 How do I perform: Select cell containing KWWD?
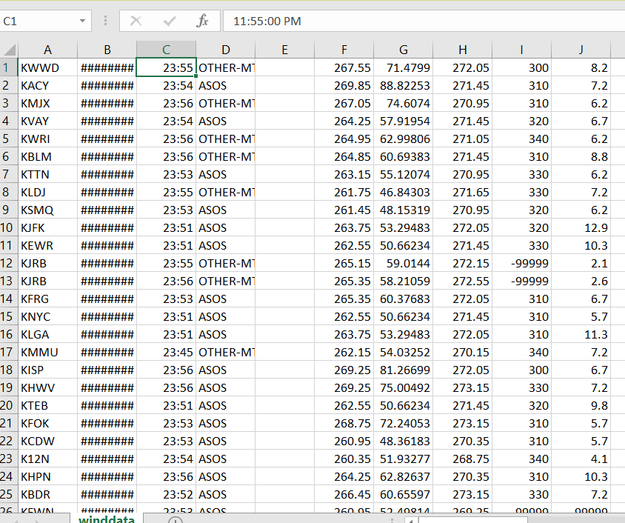pos(48,67)
